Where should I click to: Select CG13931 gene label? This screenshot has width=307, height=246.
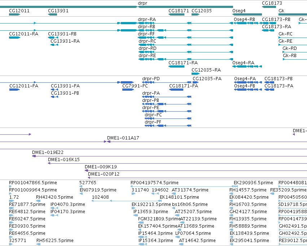click(x=58, y=10)
